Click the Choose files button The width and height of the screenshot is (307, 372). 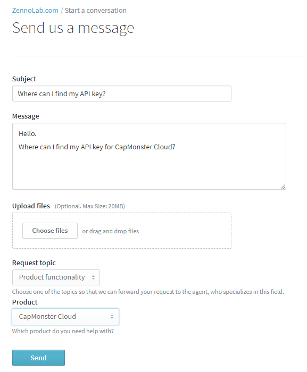click(x=50, y=231)
